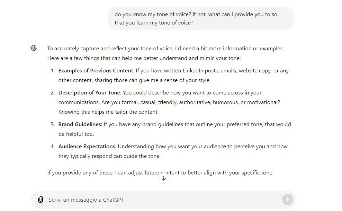Open the file attachment picker via the clip icon

coord(41,200)
